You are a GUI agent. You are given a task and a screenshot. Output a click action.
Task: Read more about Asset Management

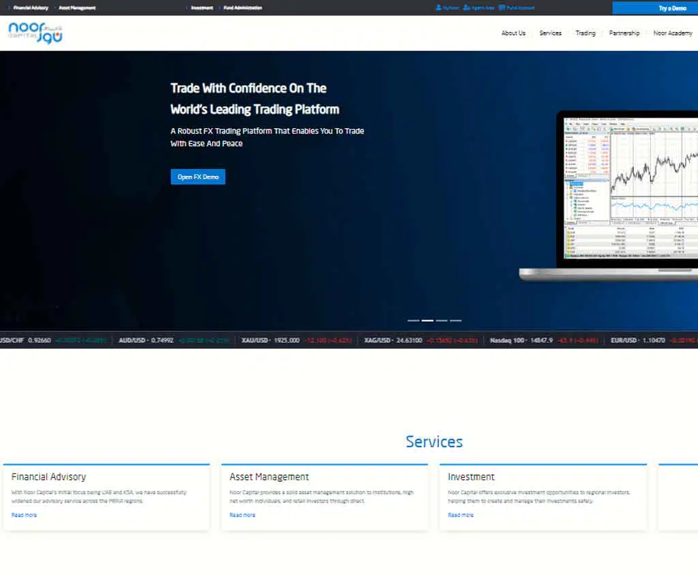pyautogui.click(x=242, y=515)
